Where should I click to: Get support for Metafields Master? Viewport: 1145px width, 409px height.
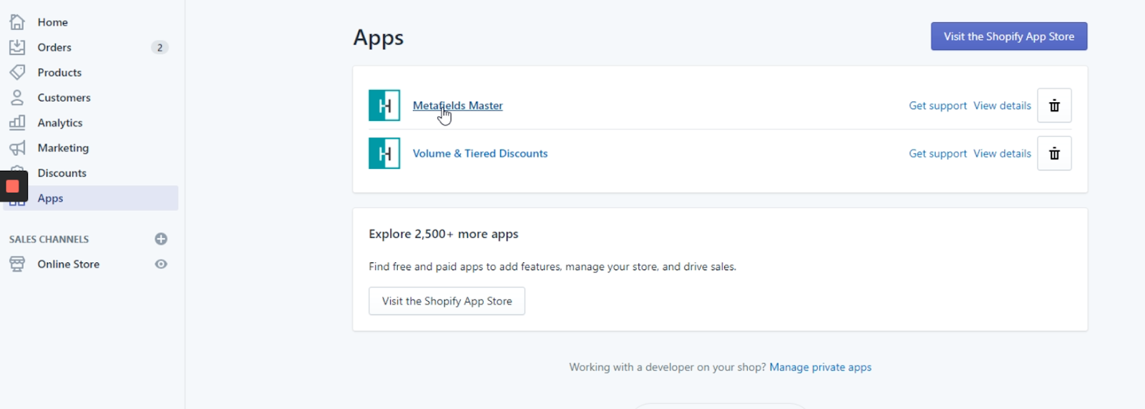coord(937,106)
